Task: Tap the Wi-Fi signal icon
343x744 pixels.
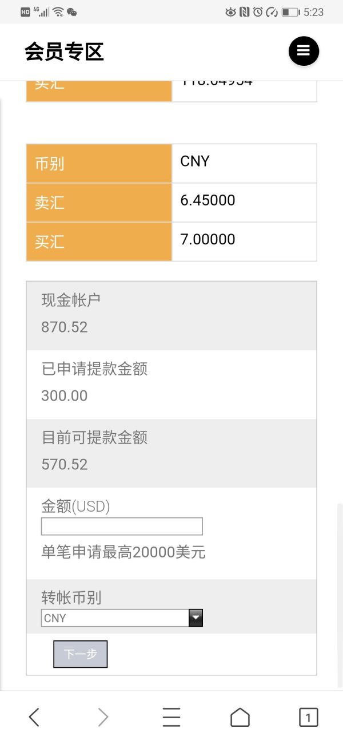Action: [x=58, y=12]
